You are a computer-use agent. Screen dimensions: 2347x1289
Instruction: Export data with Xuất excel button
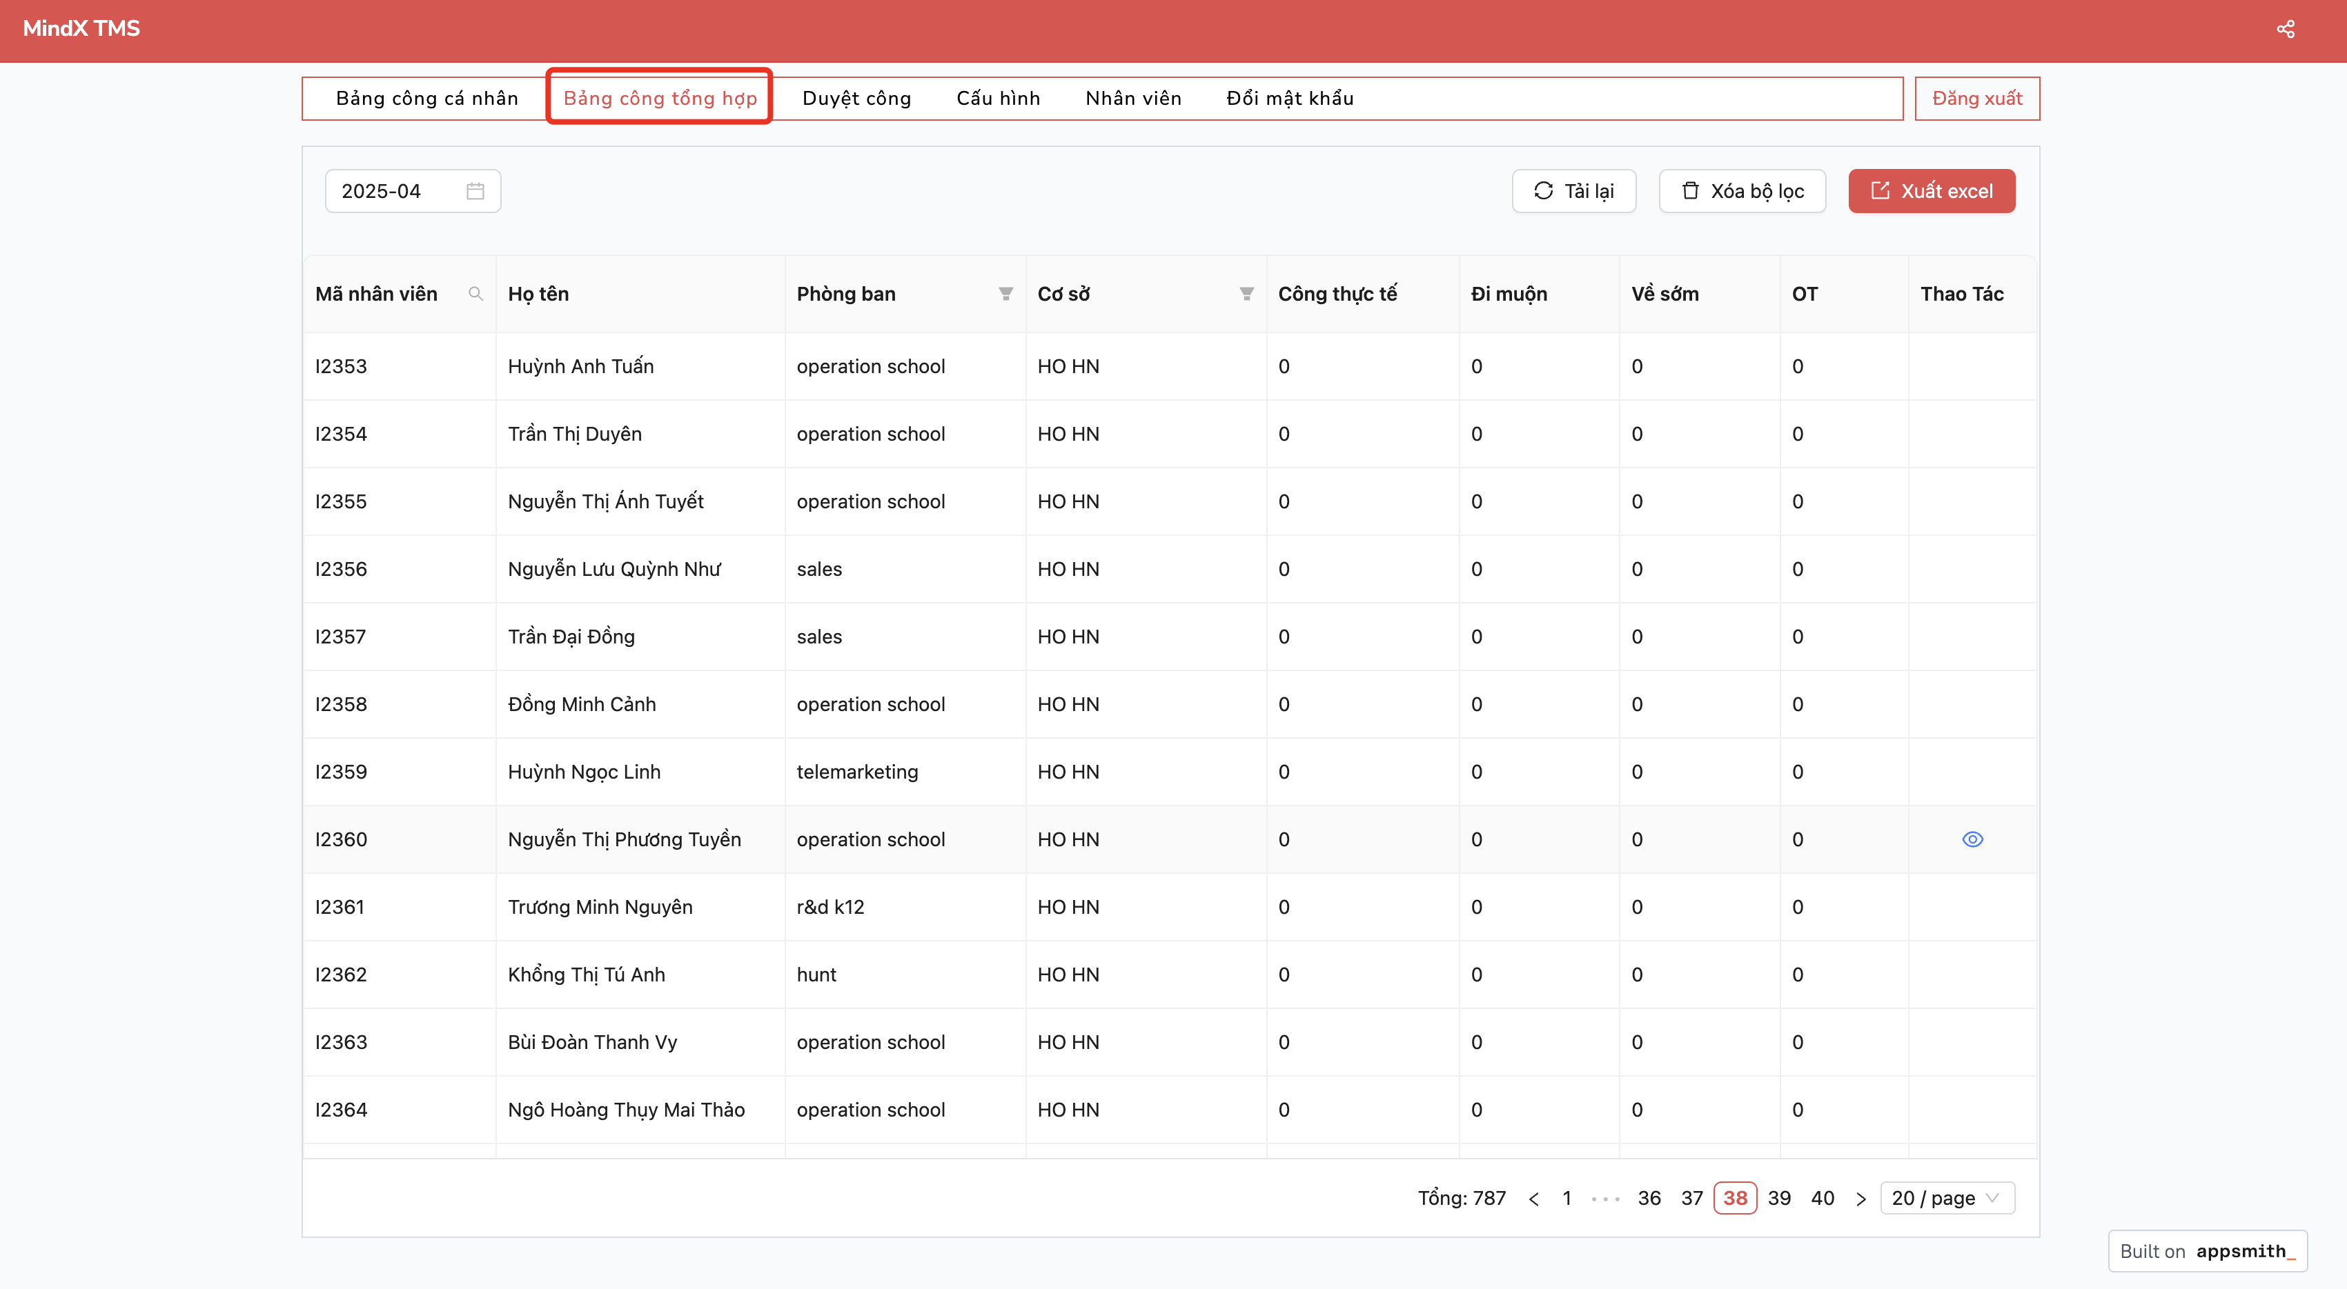pyautogui.click(x=1931, y=191)
